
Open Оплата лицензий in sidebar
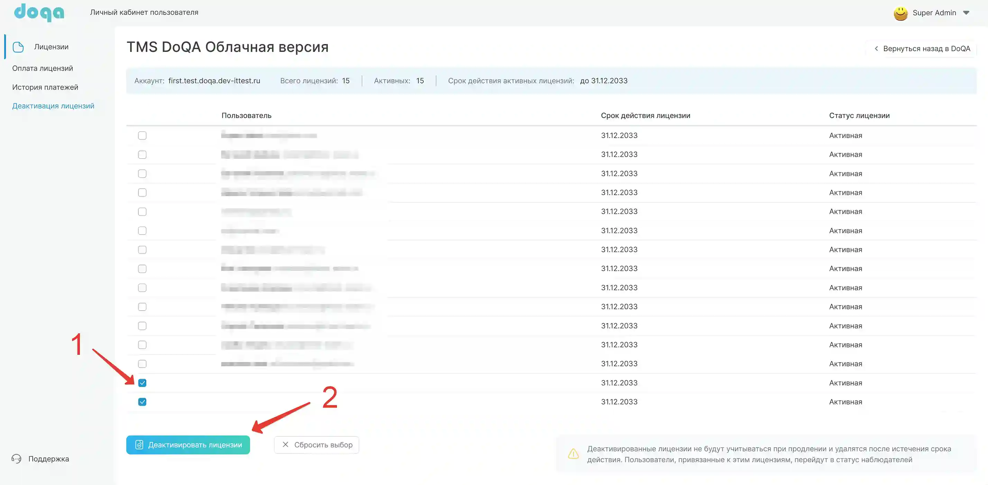43,68
